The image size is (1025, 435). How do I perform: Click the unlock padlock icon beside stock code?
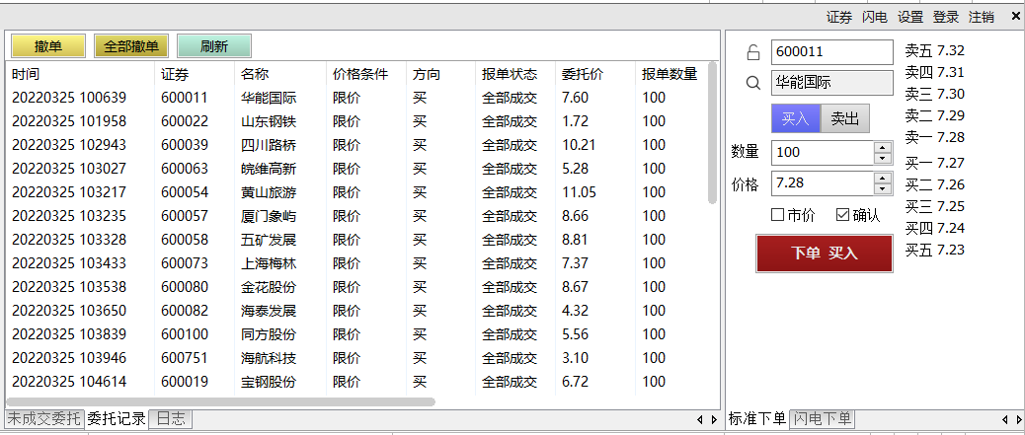point(753,52)
